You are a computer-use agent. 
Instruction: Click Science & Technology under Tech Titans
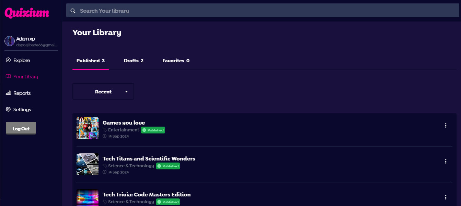click(131, 166)
